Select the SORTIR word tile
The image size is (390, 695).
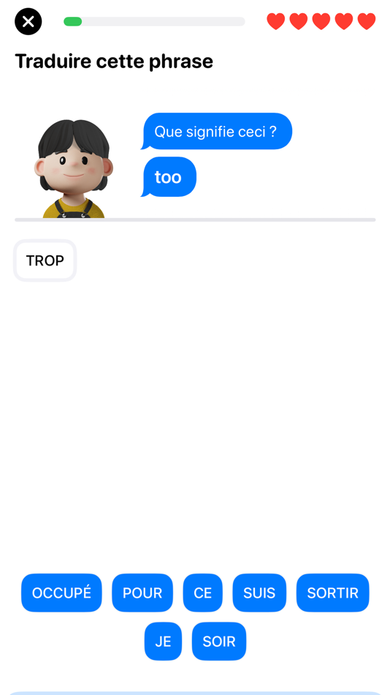click(x=332, y=593)
